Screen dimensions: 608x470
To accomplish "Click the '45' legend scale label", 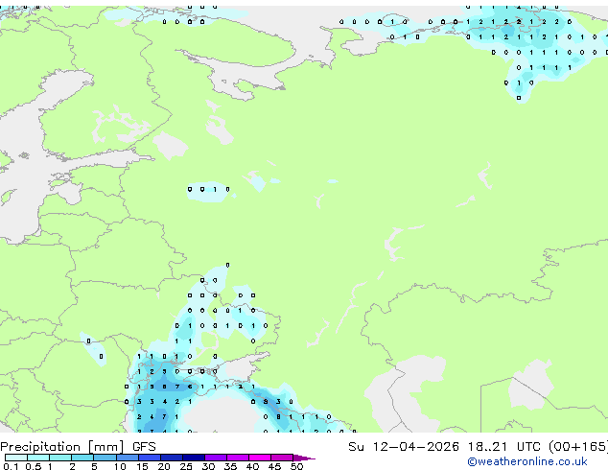I will tap(274, 466).
